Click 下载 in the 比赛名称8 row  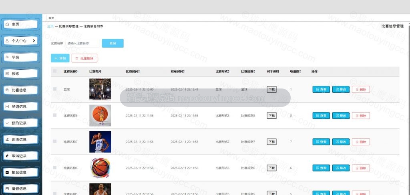pos(272,116)
